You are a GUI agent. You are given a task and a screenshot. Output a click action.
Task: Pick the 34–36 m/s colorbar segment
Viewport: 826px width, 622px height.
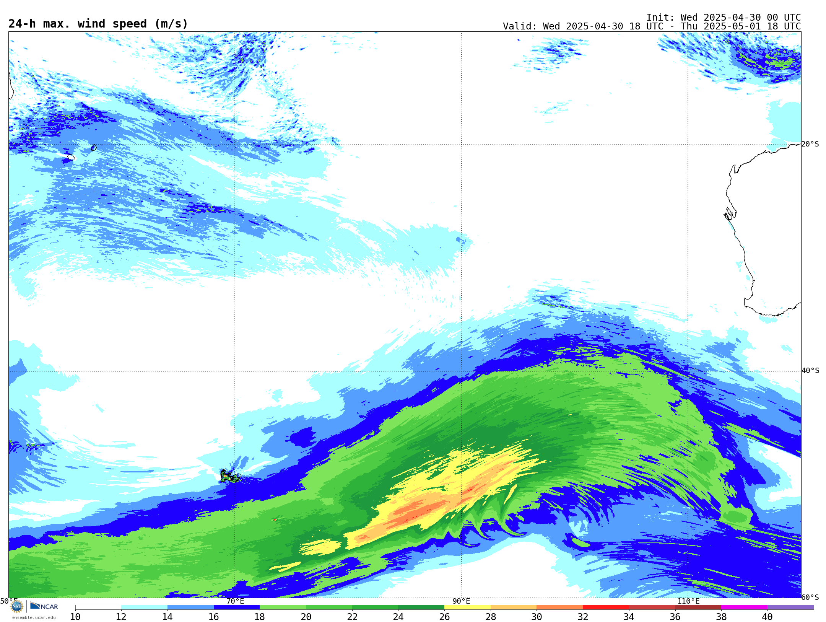coord(652,607)
